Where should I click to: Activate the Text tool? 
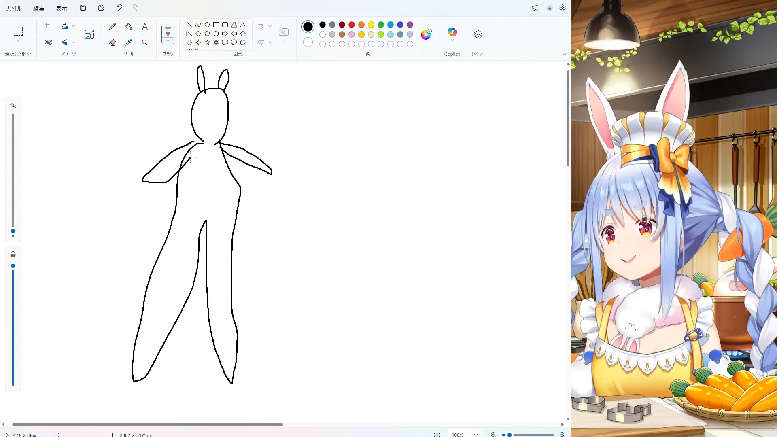click(x=144, y=26)
